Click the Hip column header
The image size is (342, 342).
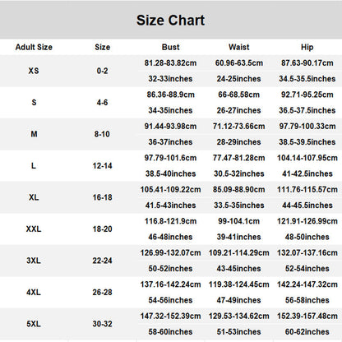[307, 47]
